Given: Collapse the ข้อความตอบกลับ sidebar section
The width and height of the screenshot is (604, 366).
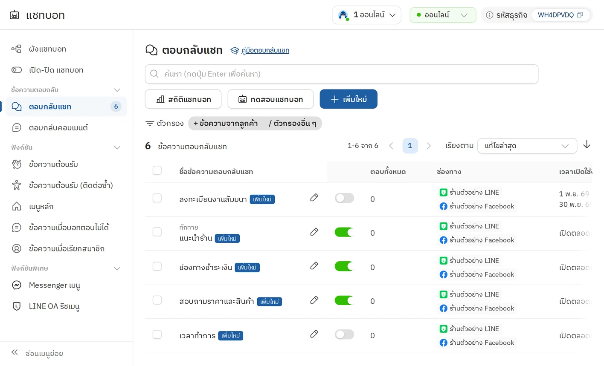Looking at the screenshot, I should click(117, 90).
